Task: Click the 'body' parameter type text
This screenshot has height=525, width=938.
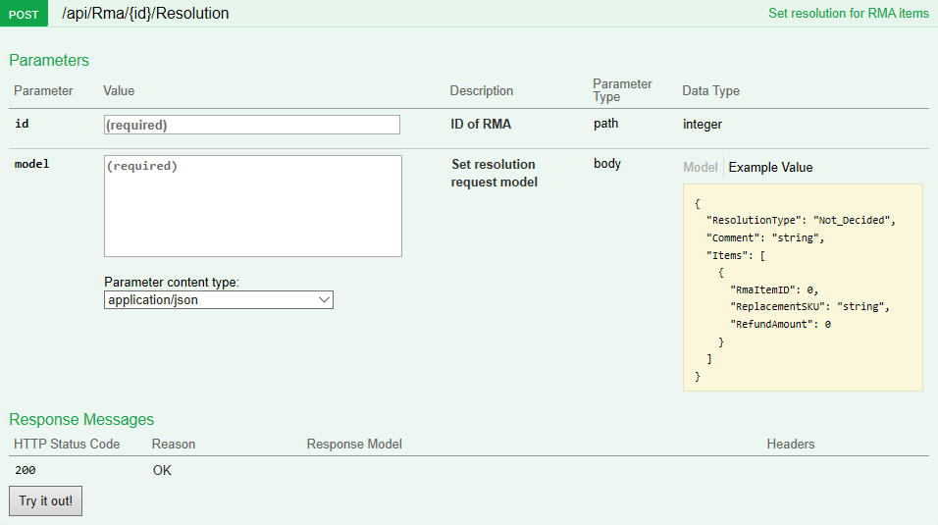Action: tap(607, 164)
